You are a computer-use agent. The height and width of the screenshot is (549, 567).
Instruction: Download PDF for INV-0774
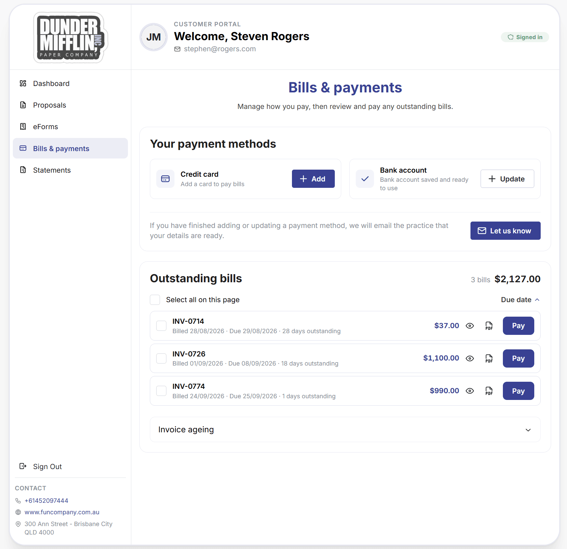pyautogui.click(x=489, y=391)
